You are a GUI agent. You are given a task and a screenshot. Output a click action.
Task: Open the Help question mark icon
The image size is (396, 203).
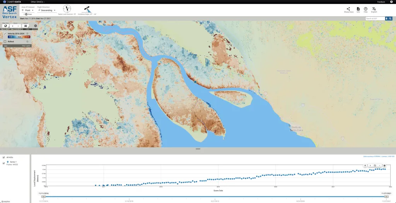point(365,9)
